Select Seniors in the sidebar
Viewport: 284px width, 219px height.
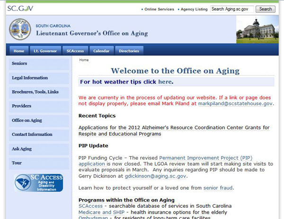[x=39, y=64]
